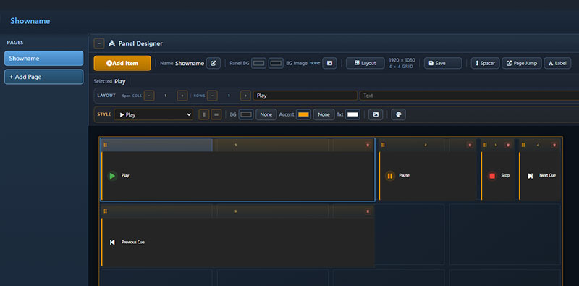Add a Page Jump item
Image resolution: width=579 pixels, height=286 pixels.
(x=521, y=63)
